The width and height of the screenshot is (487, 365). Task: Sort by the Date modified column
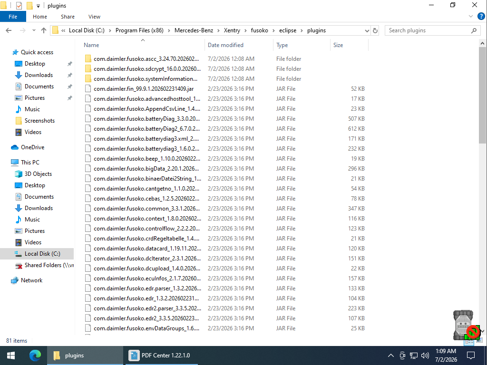[x=225, y=45]
